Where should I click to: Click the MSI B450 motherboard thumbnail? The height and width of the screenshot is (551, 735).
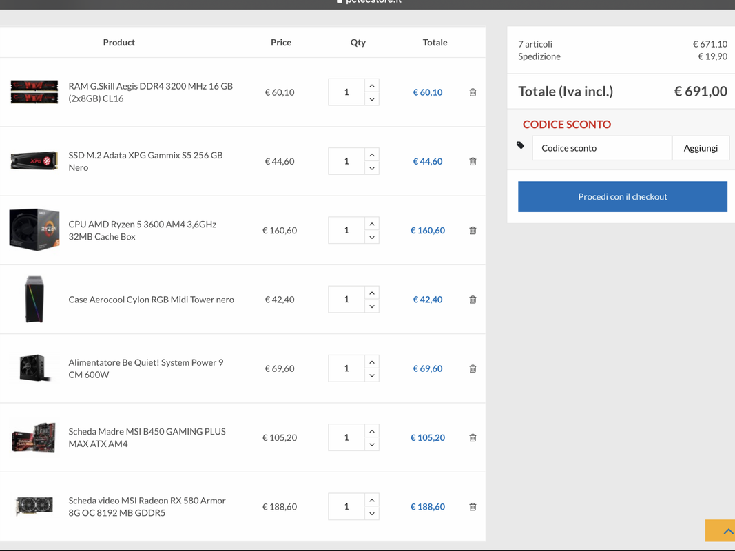[34, 437]
